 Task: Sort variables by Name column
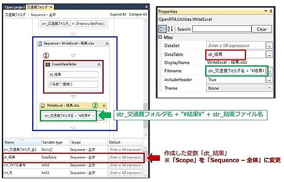coord(22,142)
